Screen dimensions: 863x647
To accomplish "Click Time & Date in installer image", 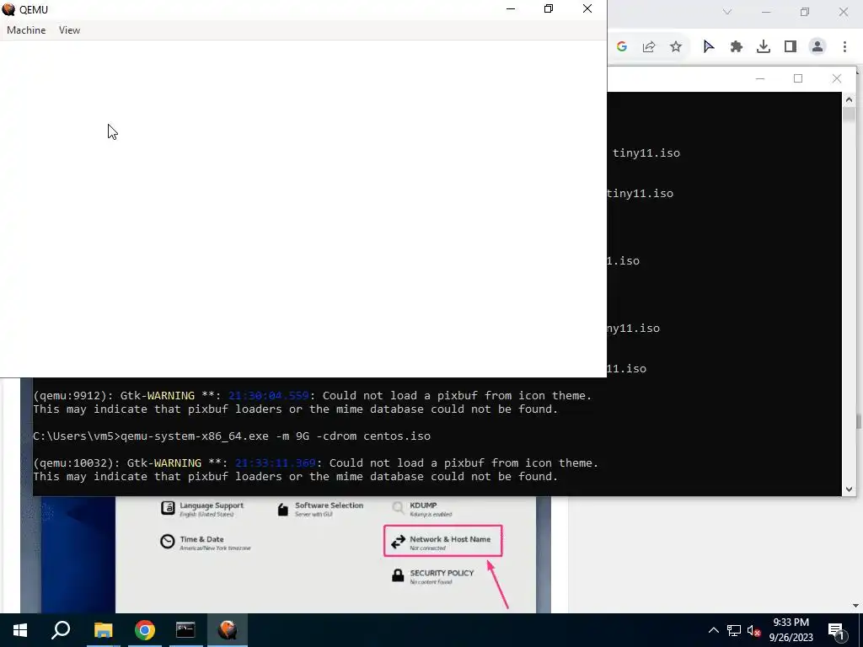I will pos(206,543).
